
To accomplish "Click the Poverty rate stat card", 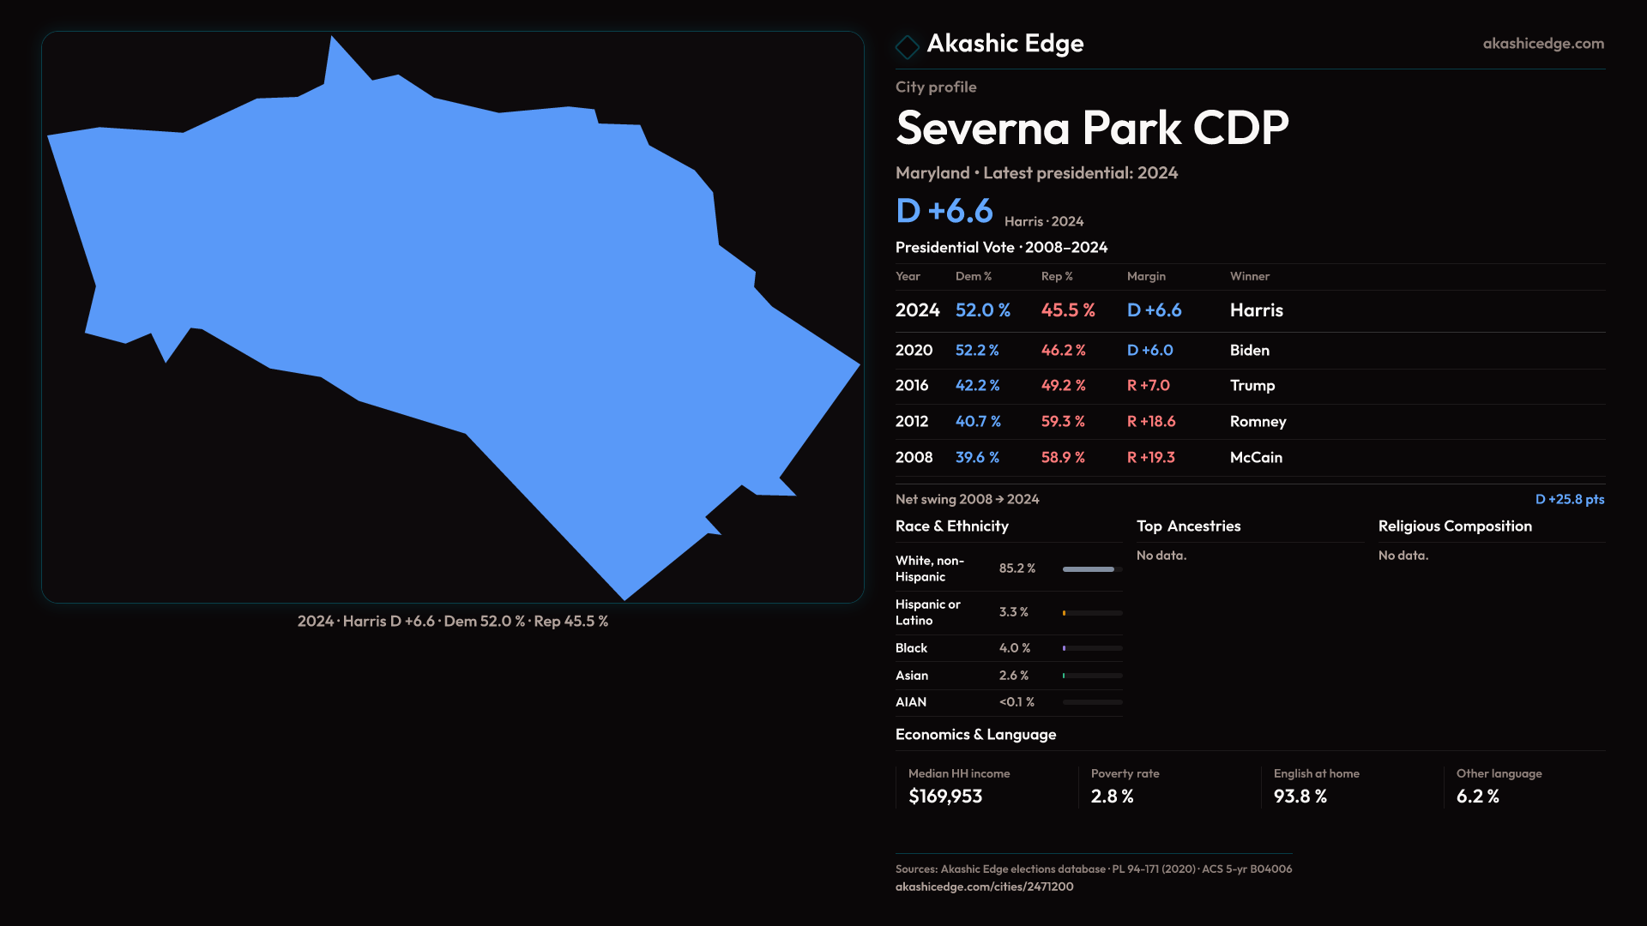I will 1124,786.
